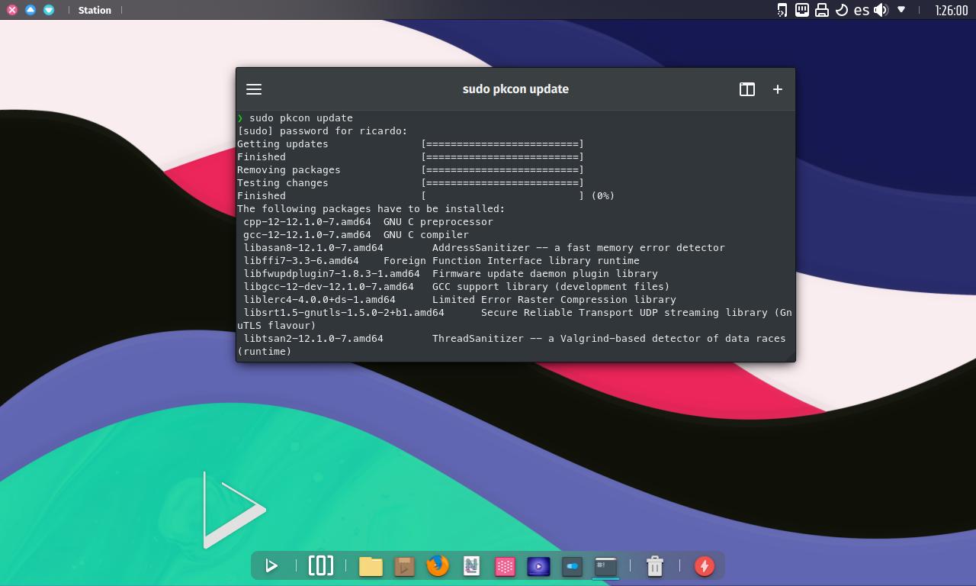This screenshot has width=976, height=586.
Task: Click the blue down-arrow window button in panel
Action: 49,10
